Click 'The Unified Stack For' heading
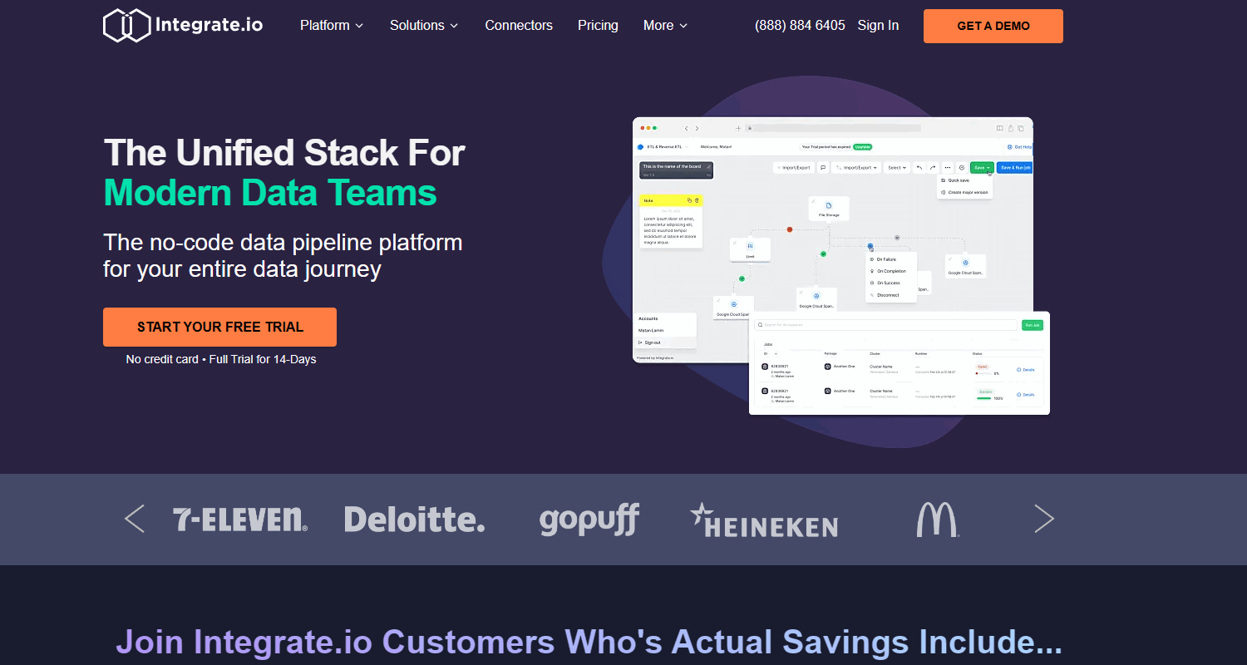The image size is (1247, 665). (284, 153)
